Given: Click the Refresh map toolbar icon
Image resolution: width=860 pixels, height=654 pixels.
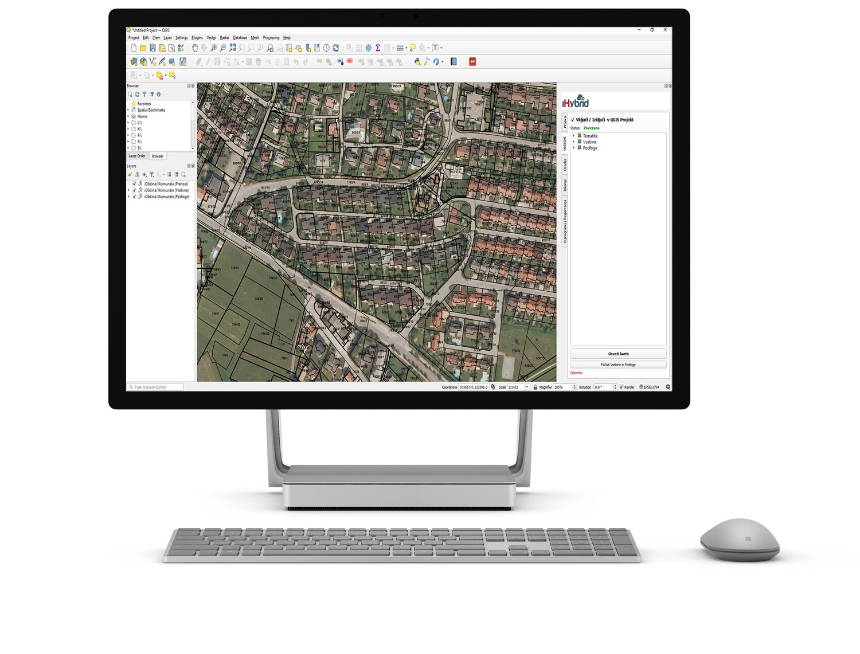Looking at the screenshot, I should (336, 48).
